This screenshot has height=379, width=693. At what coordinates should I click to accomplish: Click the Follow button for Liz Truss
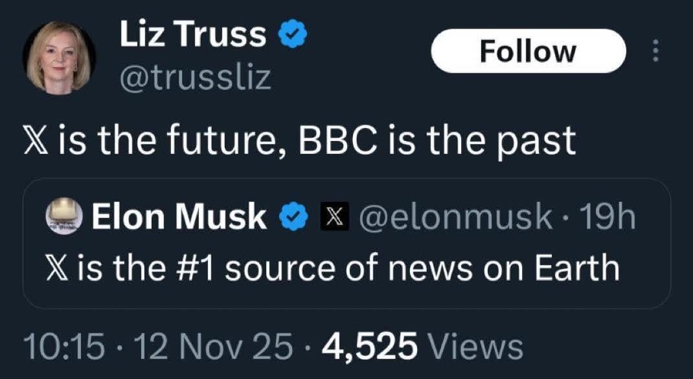pos(528,49)
